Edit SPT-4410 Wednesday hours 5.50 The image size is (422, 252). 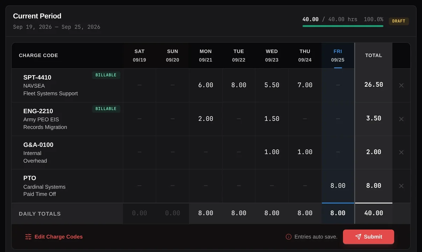pos(272,85)
